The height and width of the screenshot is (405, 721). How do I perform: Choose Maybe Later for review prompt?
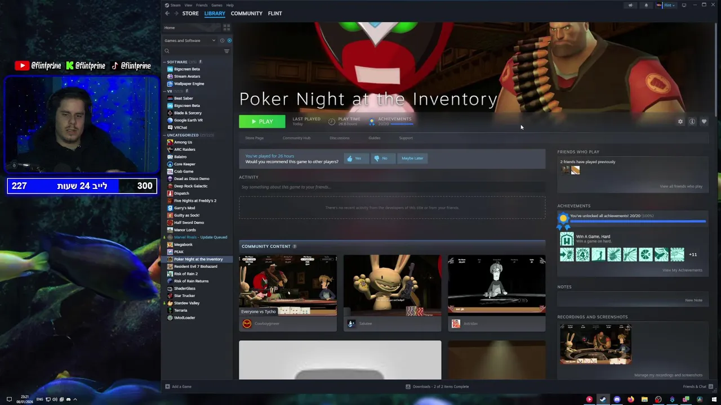pyautogui.click(x=412, y=159)
